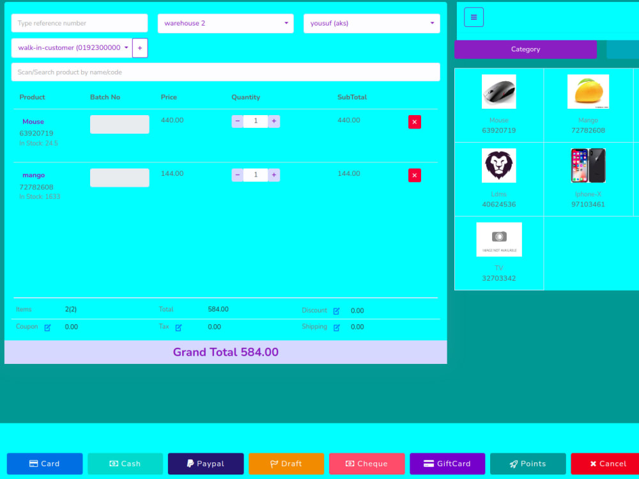Select the Draft payment option
This screenshot has width=639, height=479.
(x=286, y=464)
